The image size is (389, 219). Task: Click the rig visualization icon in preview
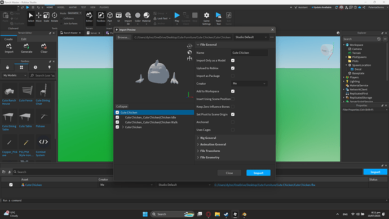click(189, 59)
